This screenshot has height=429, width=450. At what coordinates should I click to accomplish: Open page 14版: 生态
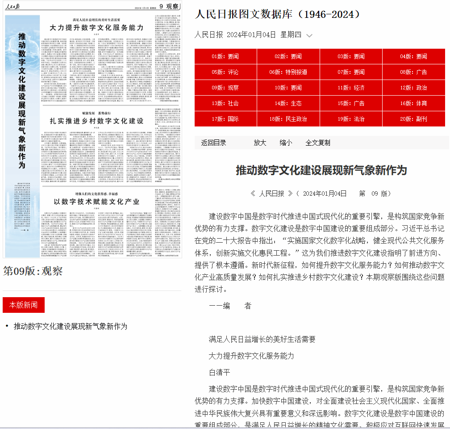coord(288,104)
